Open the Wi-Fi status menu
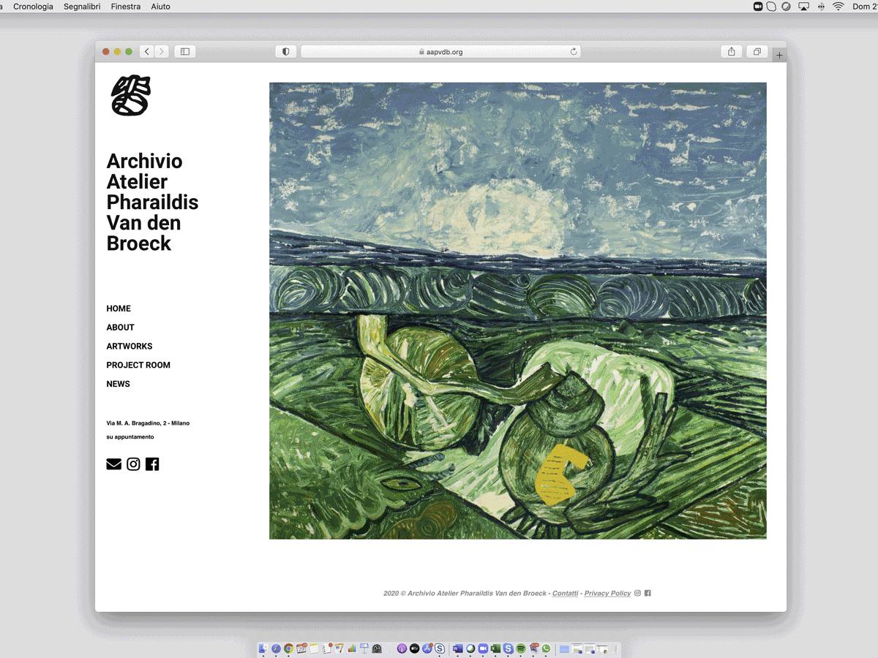Image resolution: width=878 pixels, height=658 pixels. (838, 7)
